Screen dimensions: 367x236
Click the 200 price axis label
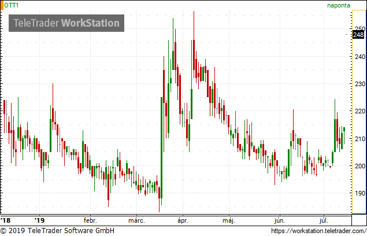pyautogui.click(x=360, y=166)
